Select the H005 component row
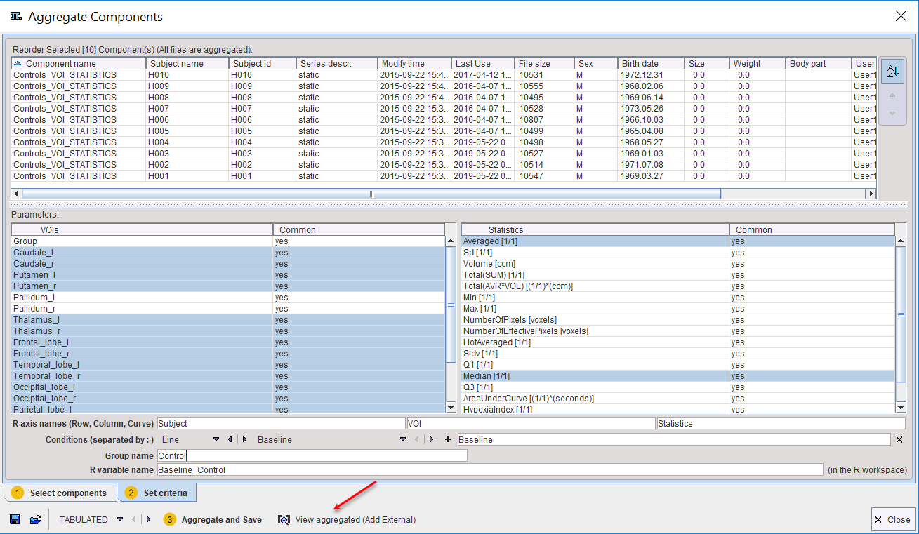This screenshot has width=919, height=534. tap(444, 131)
